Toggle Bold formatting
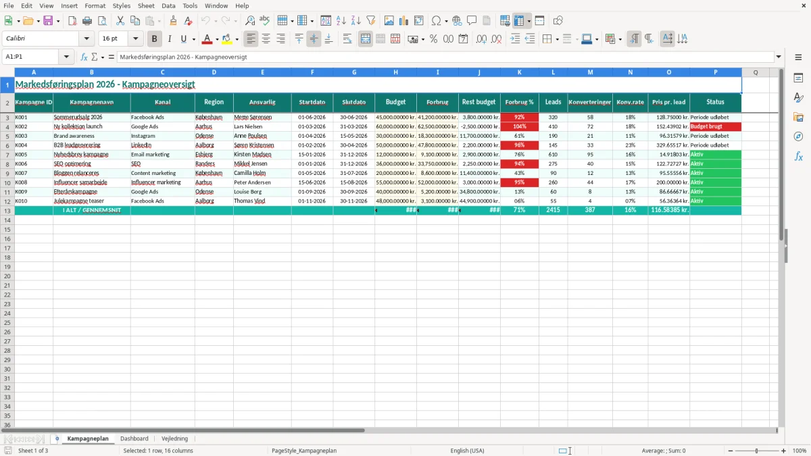The image size is (811, 456). tap(155, 39)
